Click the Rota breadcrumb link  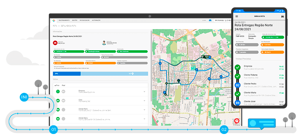click(x=55, y=26)
